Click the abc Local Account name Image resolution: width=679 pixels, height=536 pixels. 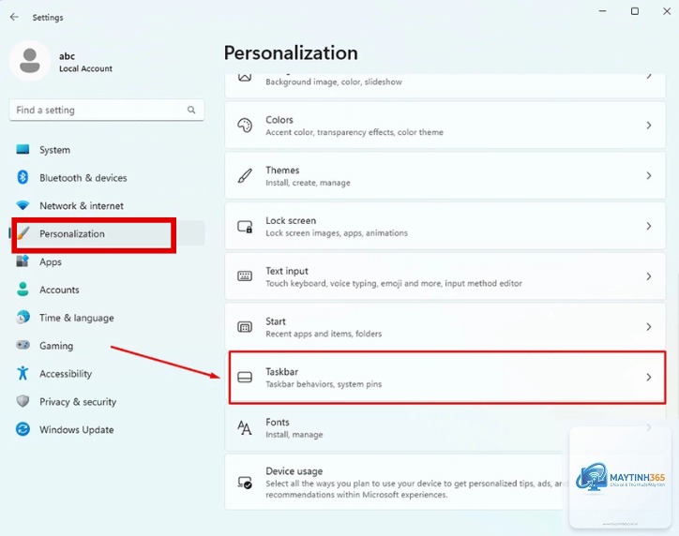85,62
